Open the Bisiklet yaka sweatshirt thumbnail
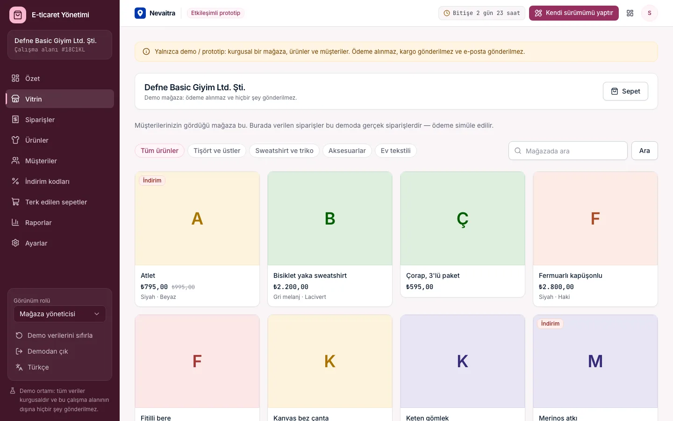This screenshot has height=421, width=673. (x=330, y=218)
